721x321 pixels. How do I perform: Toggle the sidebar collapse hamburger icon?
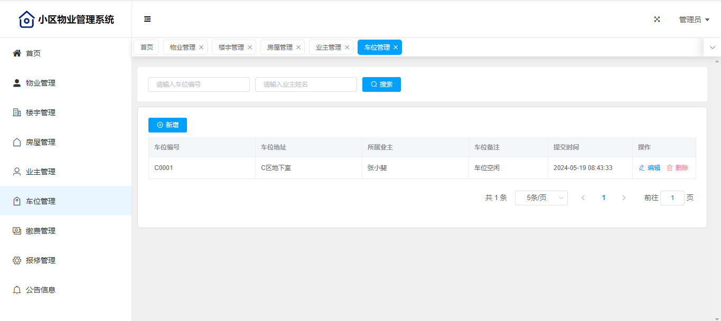coord(147,20)
